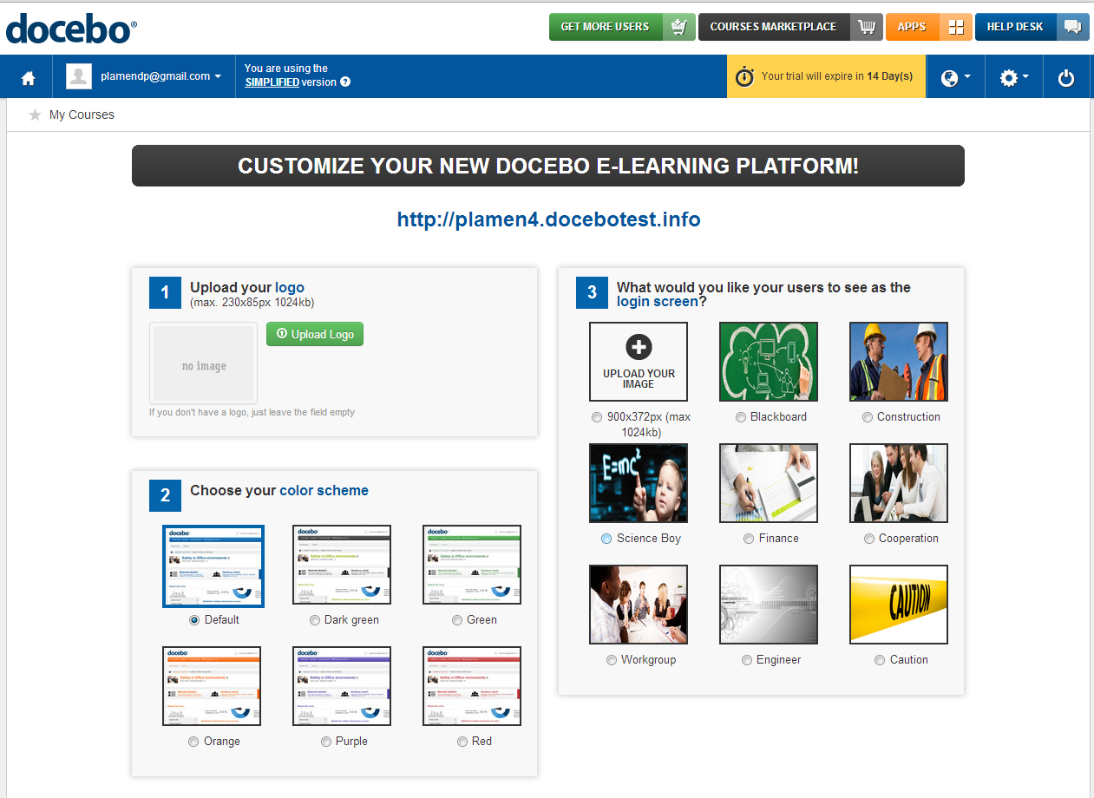The width and height of the screenshot is (1094, 798).
Task: Select the Blackboard login screen radio button
Action: [x=741, y=417]
